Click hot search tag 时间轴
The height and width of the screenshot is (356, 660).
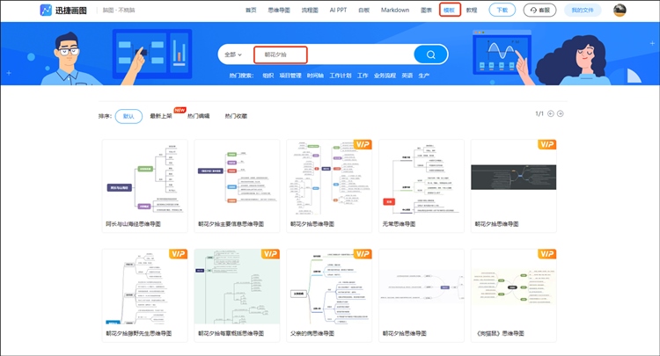point(315,76)
